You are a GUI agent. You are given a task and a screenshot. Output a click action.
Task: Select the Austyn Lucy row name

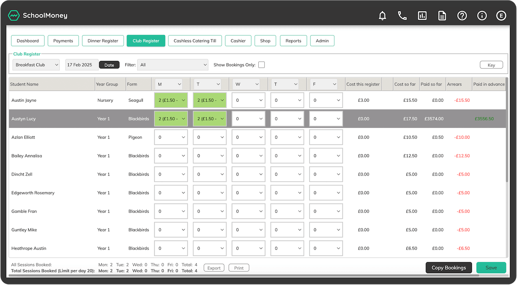pos(24,119)
